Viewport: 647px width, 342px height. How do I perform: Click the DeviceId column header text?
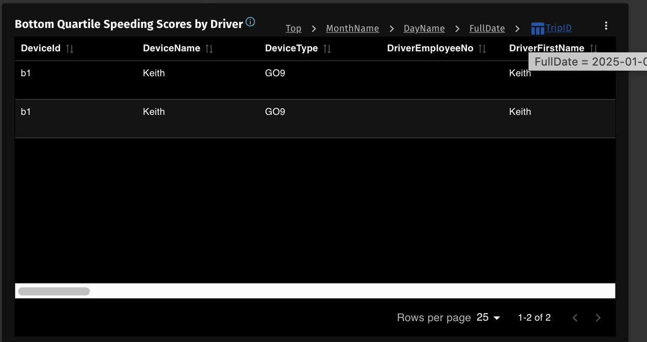point(41,49)
